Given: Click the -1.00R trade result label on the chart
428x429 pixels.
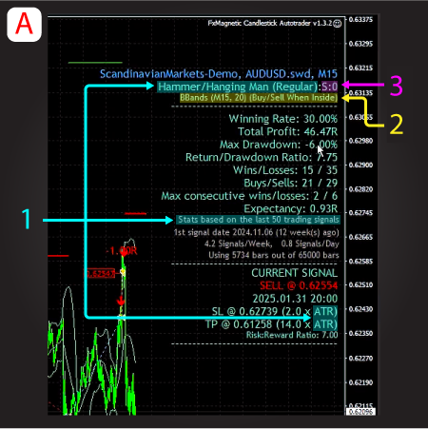Looking at the screenshot, I should pyautogui.click(x=122, y=251).
